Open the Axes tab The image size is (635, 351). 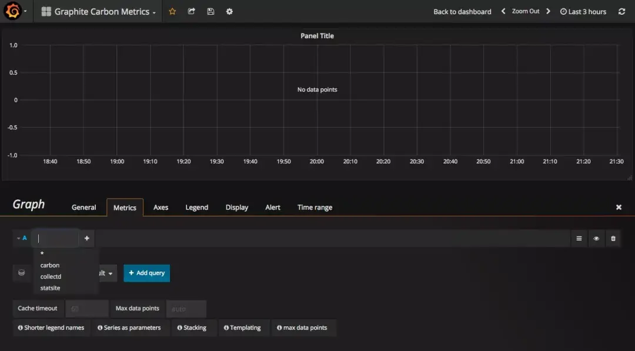click(x=161, y=208)
